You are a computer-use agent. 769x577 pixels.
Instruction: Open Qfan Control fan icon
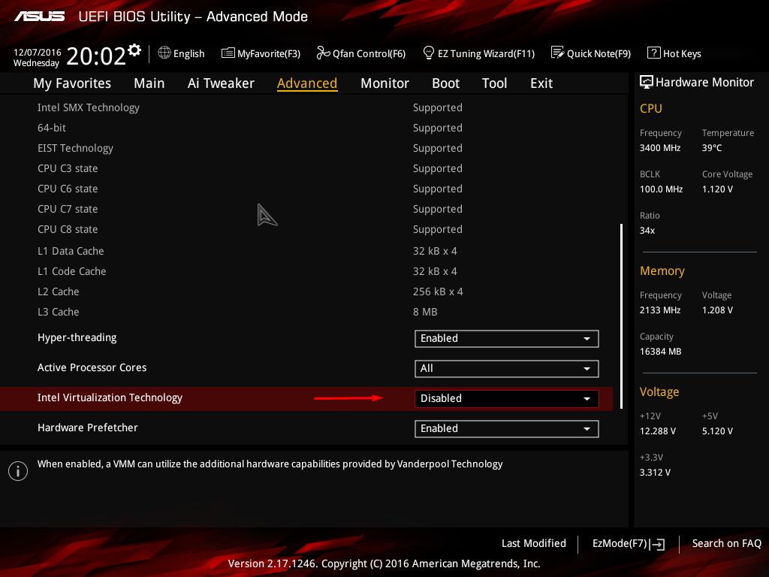pyautogui.click(x=323, y=53)
